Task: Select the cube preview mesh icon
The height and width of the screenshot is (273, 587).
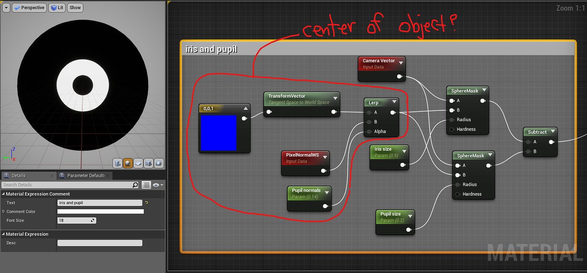Action: pyautogui.click(x=148, y=163)
